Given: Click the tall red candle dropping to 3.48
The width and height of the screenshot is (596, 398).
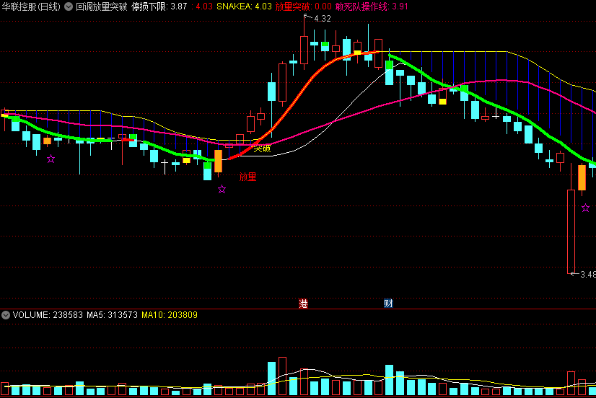Looking at the screenshot, I should pos(571,231).
